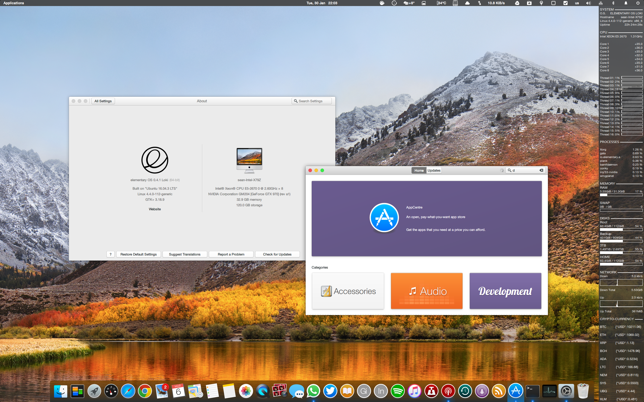This screenshot has height=402, width=644.
Task: Click Restore Default Settings
Action: click(138, 255)
